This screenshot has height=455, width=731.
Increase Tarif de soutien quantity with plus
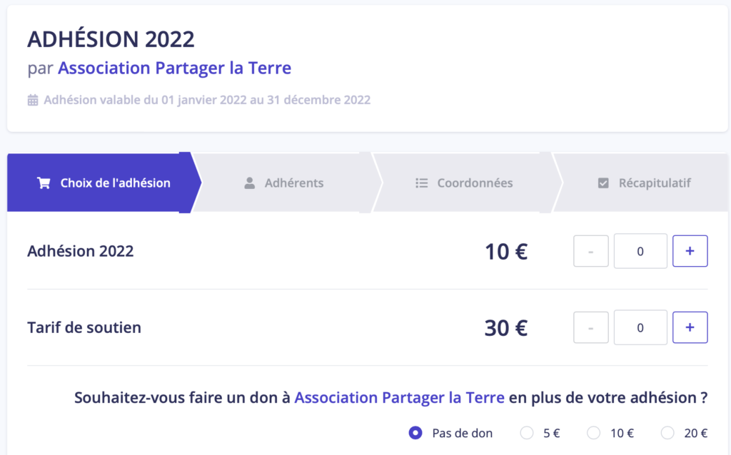click(690, 327)
